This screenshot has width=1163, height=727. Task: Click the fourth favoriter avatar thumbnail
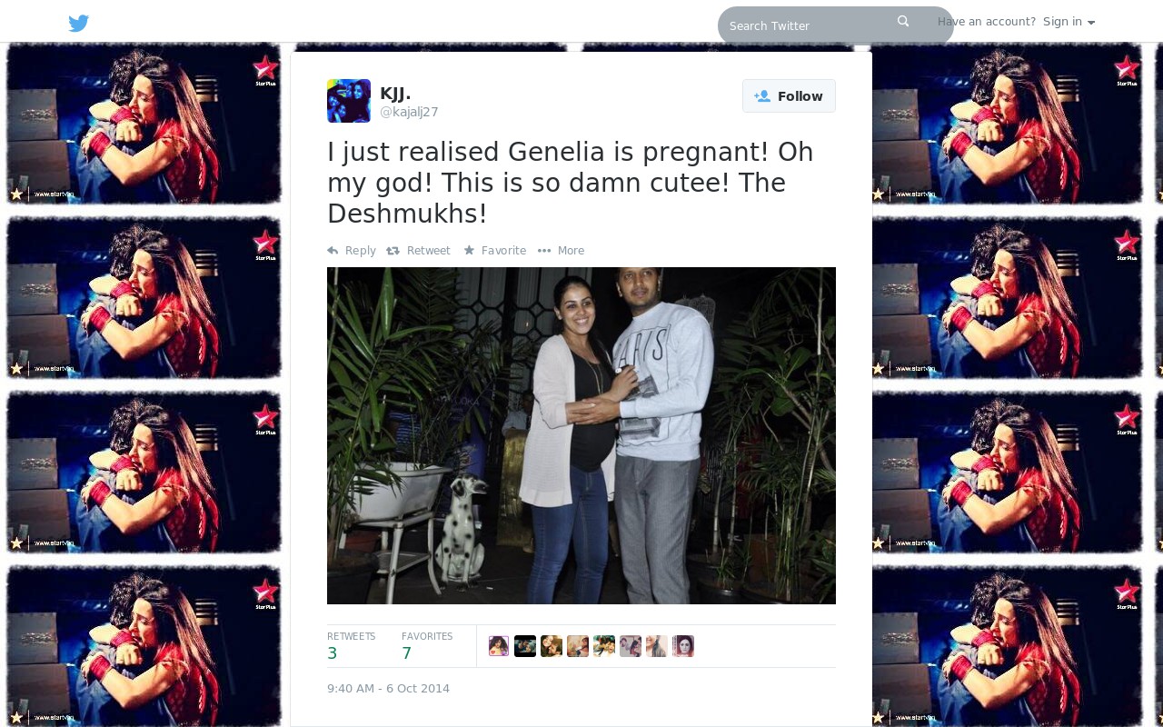(x=578, y=646)
